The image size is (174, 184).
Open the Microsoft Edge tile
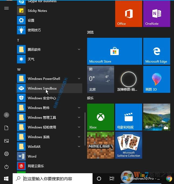(x=157, y=51)
